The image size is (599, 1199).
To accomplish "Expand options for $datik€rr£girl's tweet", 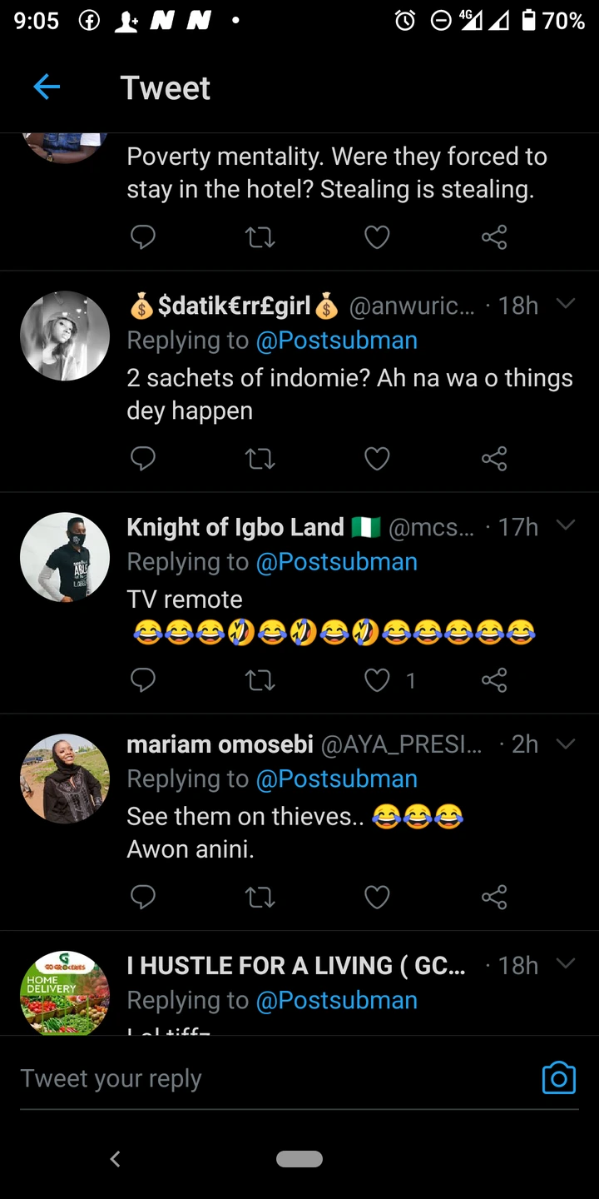I will (x=566, y=304).
